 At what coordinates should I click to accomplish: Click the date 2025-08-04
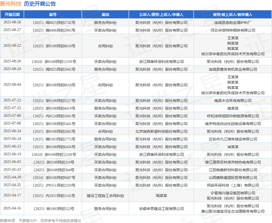[x=12, y=84]
